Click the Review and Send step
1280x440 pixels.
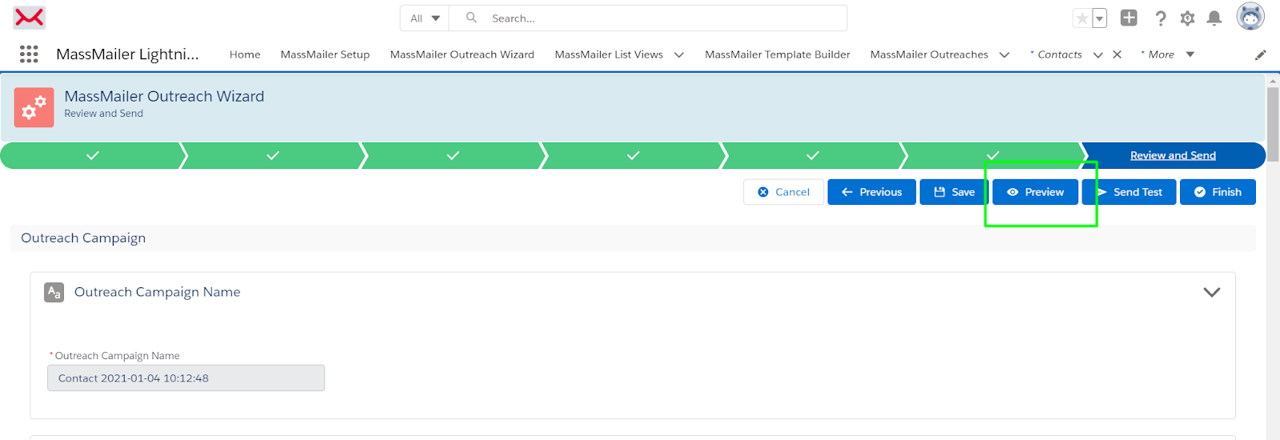1173,155
